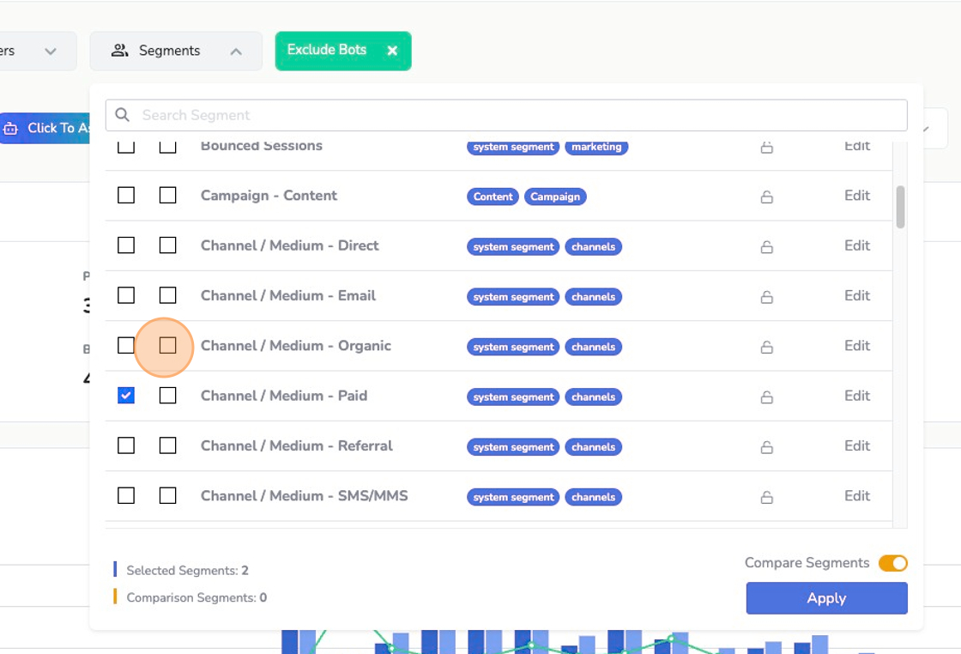Click the channels tag on Referral row
961x654 pixels.
point(593,447)
